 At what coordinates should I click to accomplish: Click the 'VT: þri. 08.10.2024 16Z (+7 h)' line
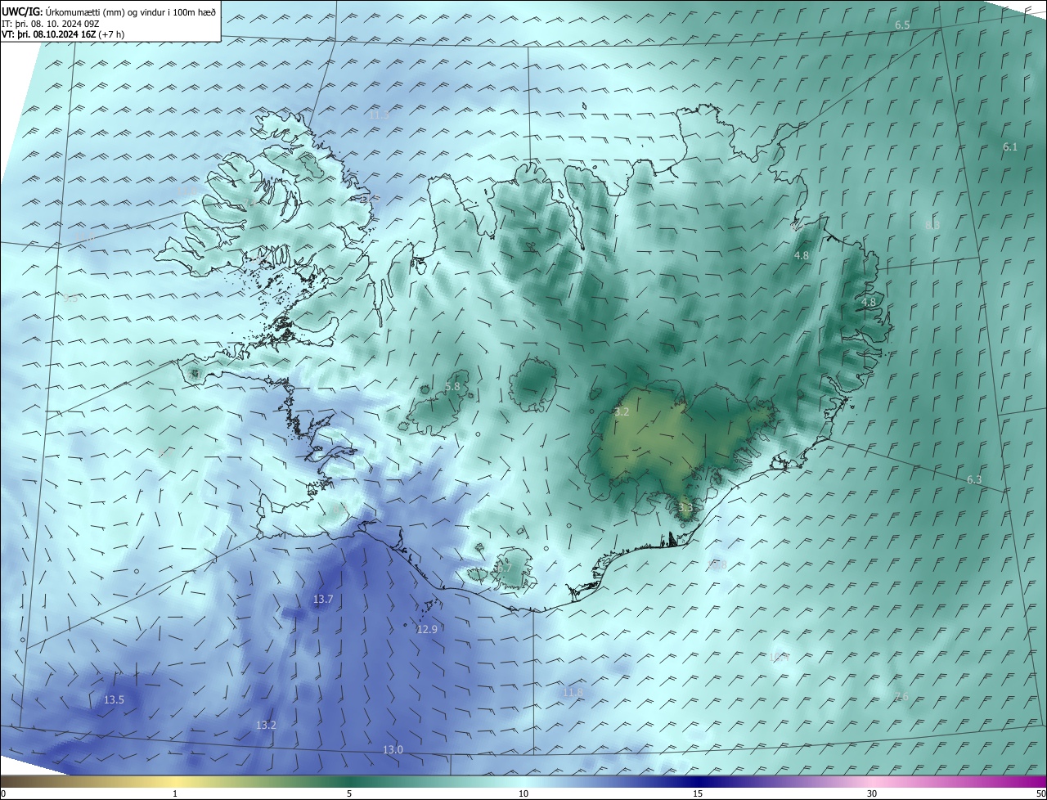[64, 35]
